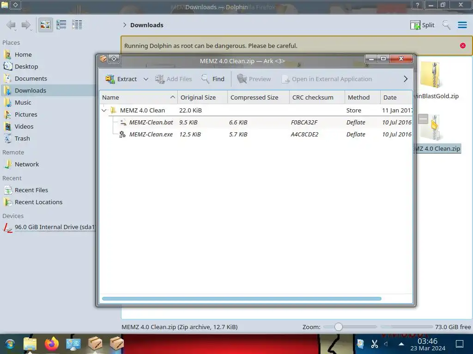
Task: Sort by Compressed Size column
Action: pyautogui.click(x=258, y=97)
